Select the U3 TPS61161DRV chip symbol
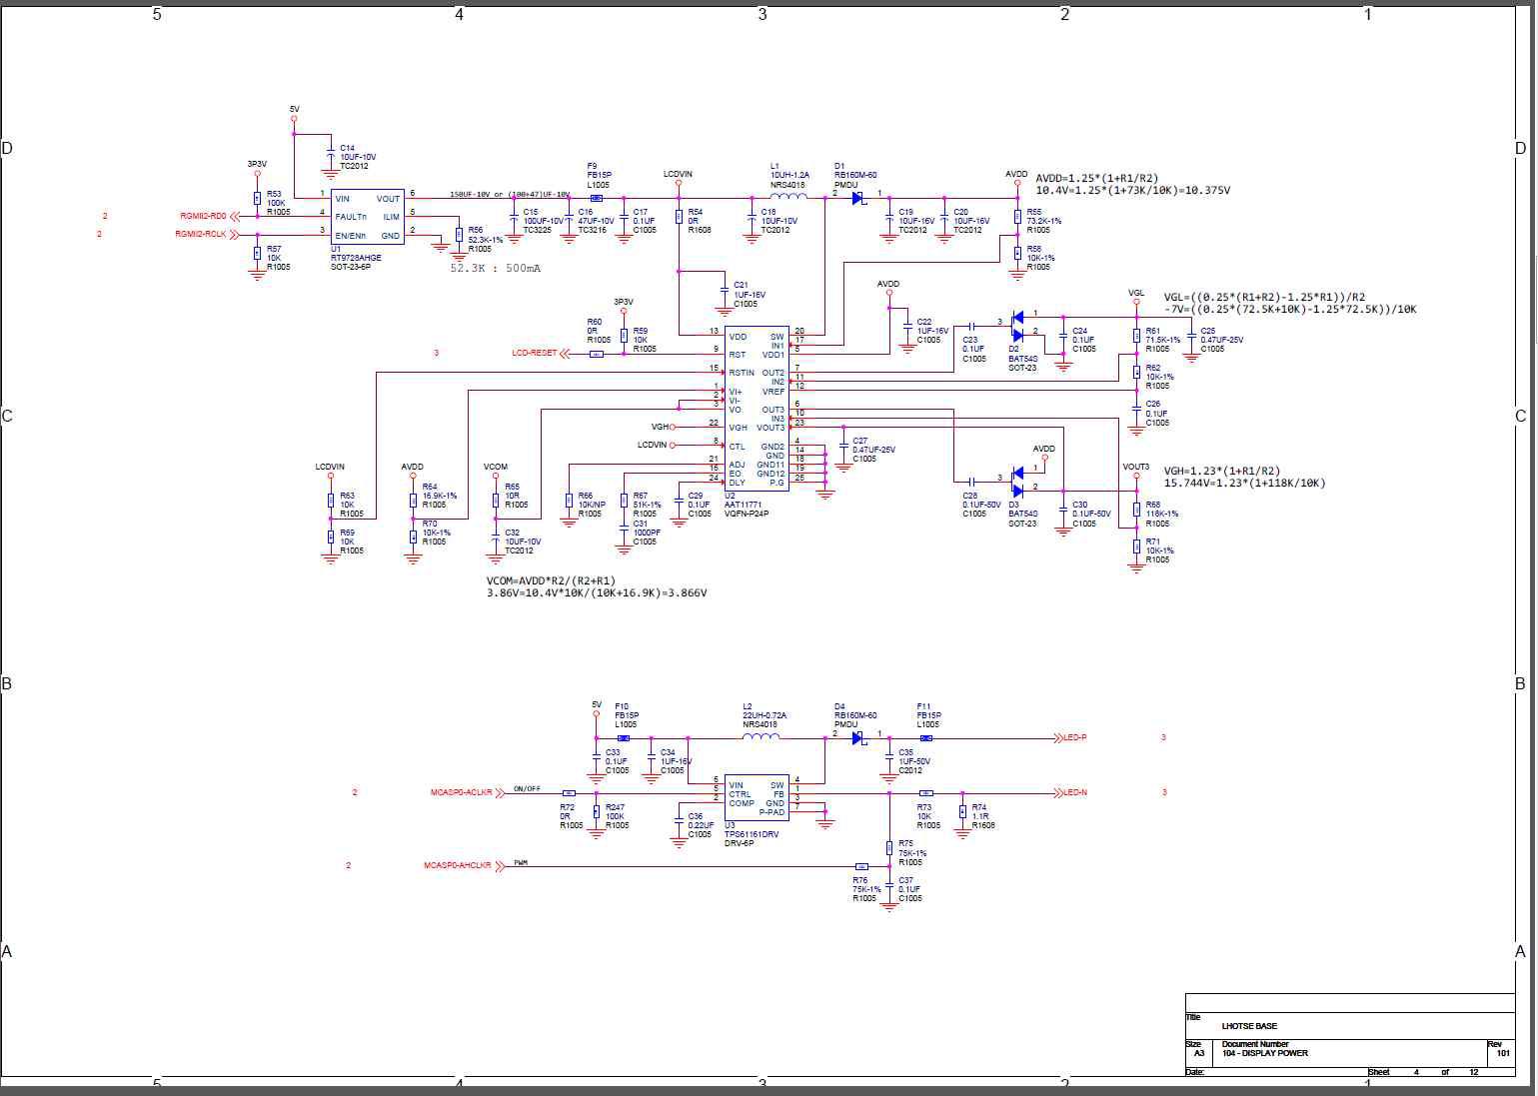 pyautogui.click(x=757, y=799)
